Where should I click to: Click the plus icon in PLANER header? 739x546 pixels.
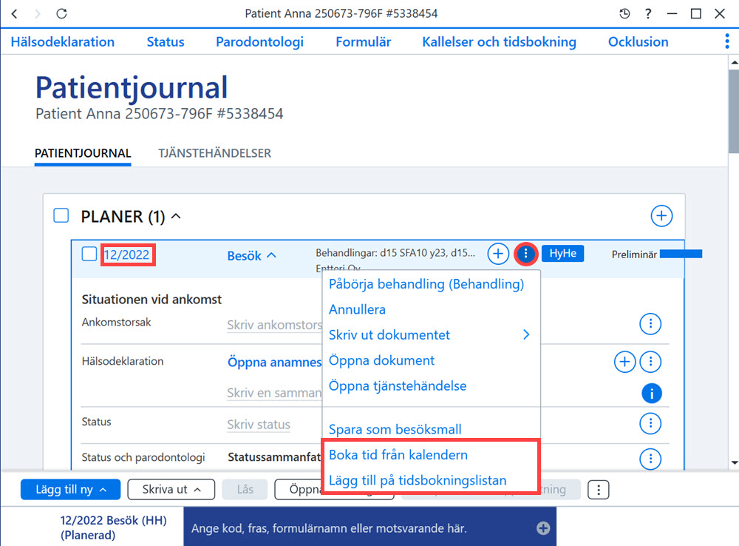tap(661, 216)
